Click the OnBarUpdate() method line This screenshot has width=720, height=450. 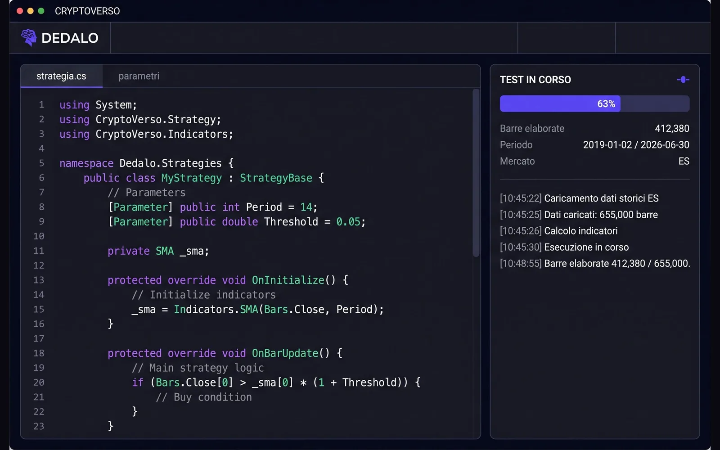tap(225, 353)
